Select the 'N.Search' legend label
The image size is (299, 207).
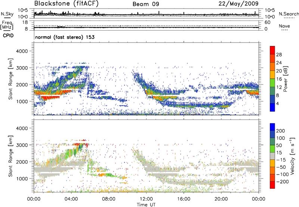coord(289,14)
